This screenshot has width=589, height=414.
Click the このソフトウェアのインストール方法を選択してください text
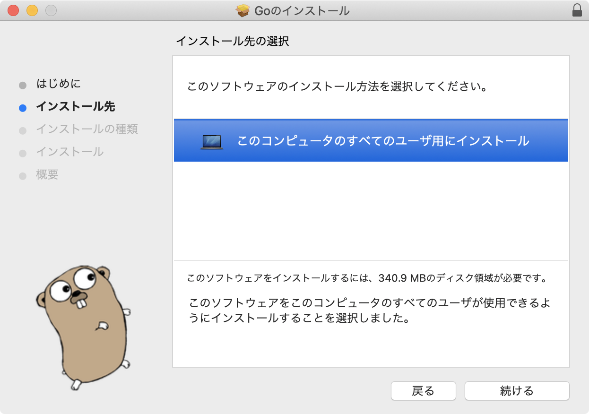pyautogui.click(x=338, y=87)
